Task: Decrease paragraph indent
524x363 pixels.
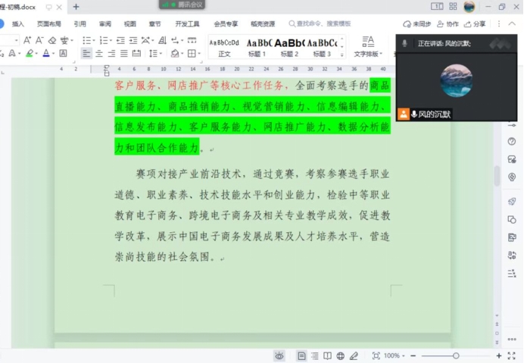Action: click(120, 40)
